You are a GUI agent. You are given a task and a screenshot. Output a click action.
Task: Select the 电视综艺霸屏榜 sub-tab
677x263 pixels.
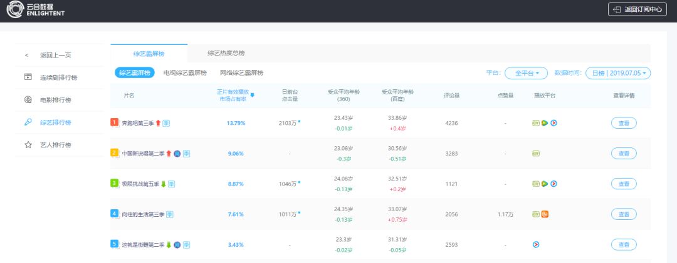[185, 72]
